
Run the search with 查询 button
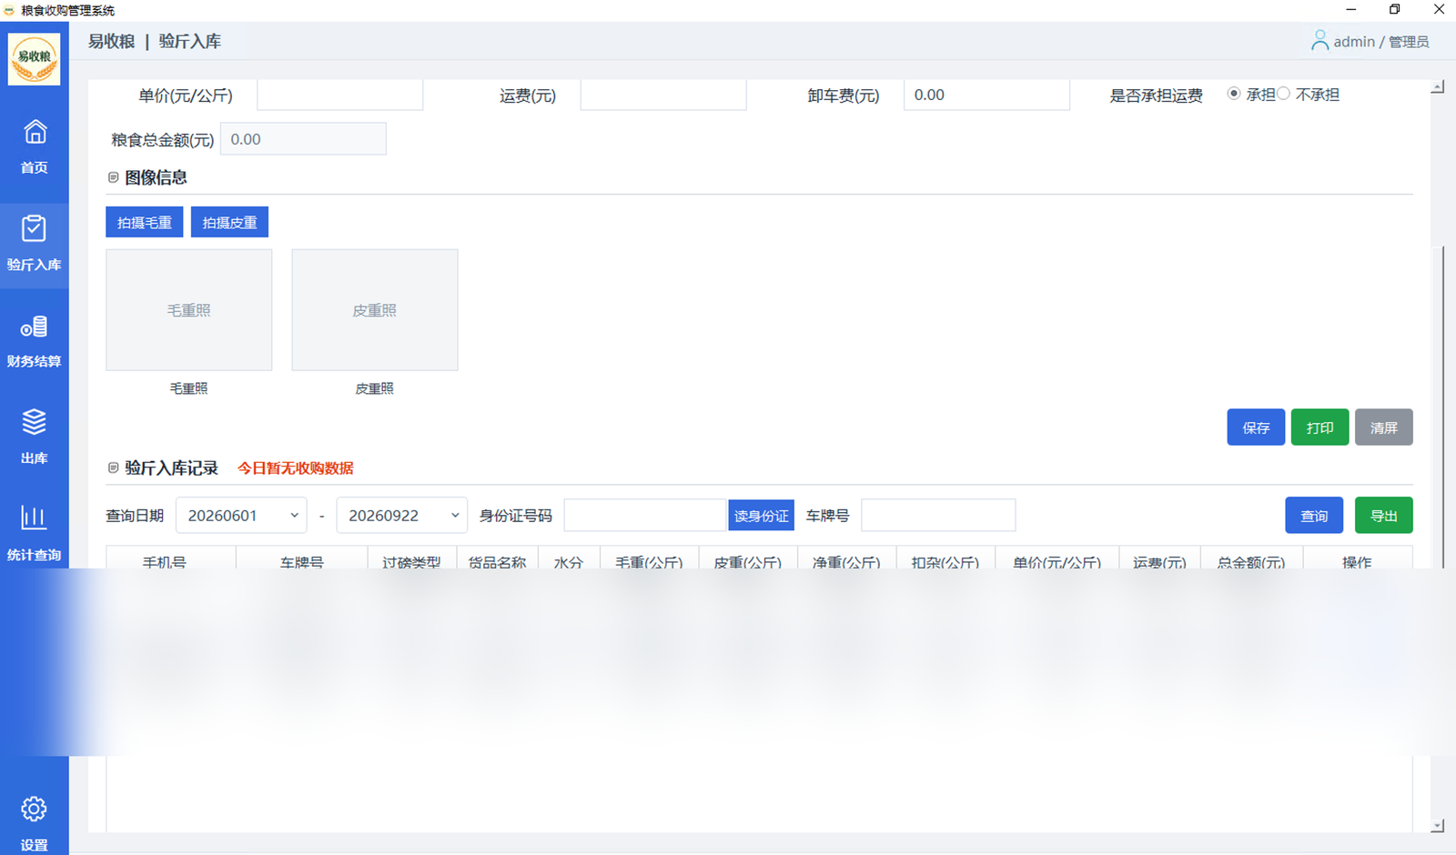click(x=1314, y=516)
